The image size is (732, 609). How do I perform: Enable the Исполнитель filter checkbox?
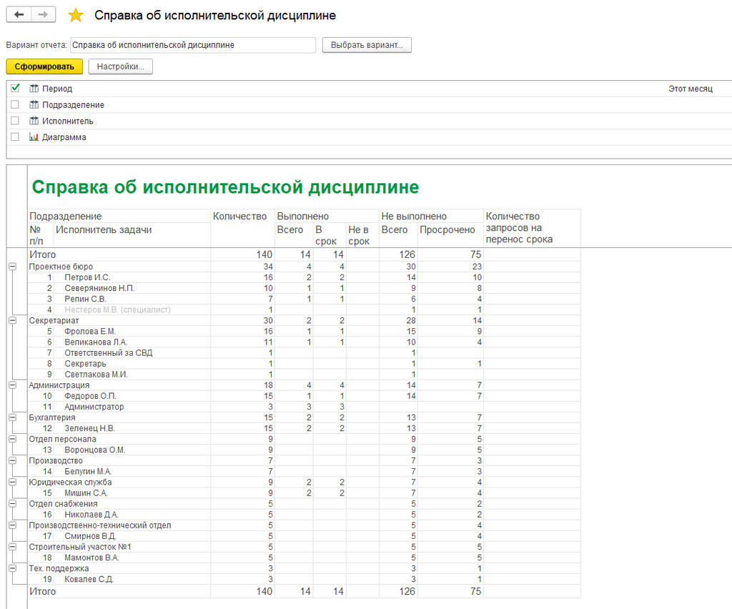click(x=15, y=121)
